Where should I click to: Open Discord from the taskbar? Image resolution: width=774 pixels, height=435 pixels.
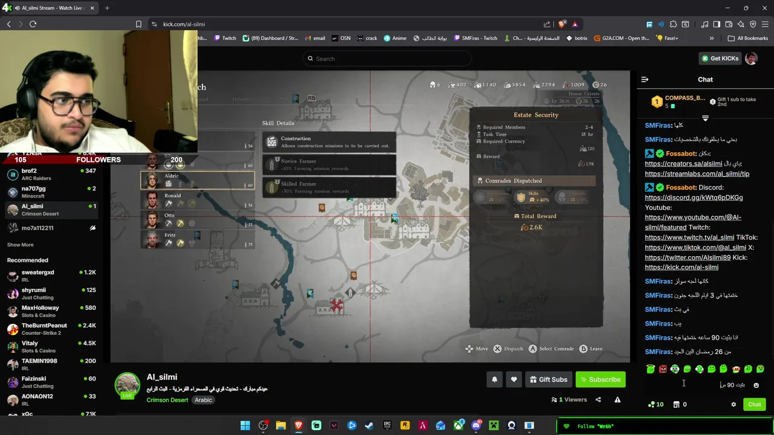[476, 425]
